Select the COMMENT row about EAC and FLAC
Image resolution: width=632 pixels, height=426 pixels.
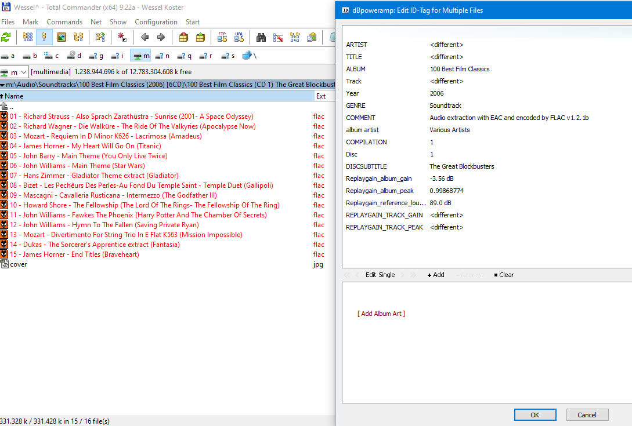(x=487, y=118)
